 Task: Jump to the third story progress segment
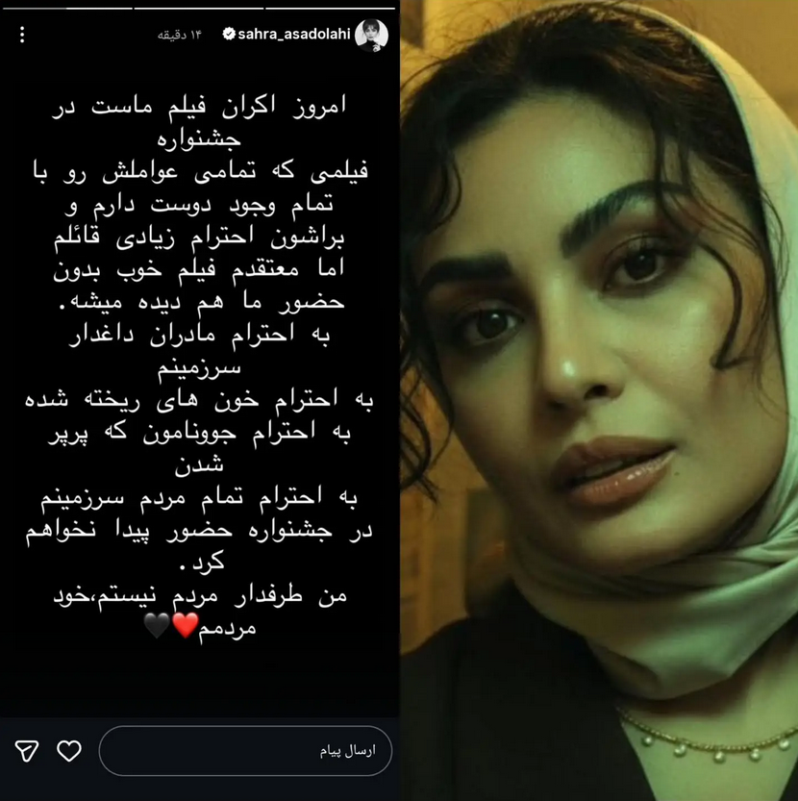(x=331, y=8)
